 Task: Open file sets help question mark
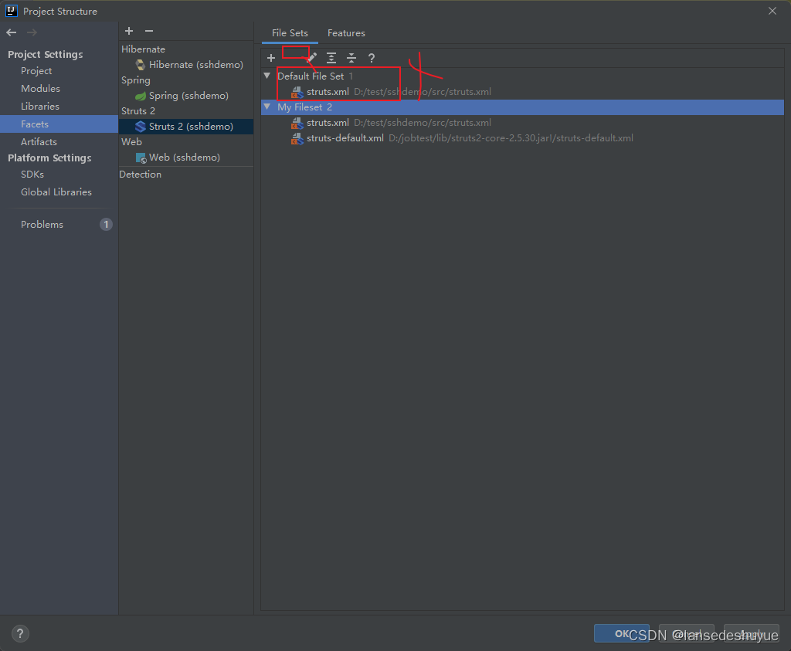pos(372,58)
